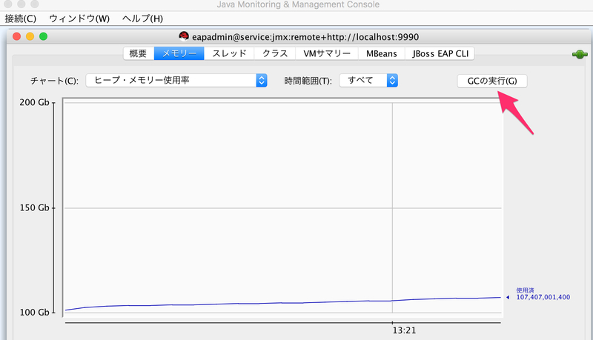Go to the VMサマリー tab

click(x=327, y=53)
